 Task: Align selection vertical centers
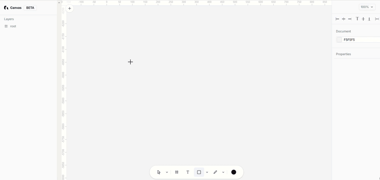tap(363, 19)
